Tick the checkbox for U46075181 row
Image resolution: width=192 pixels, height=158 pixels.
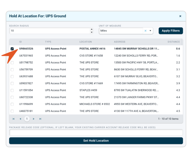coord(12,111)
